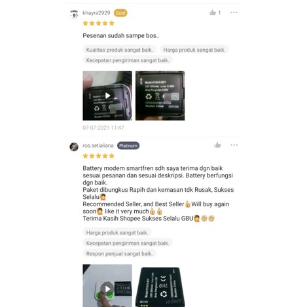Open more options for khayra2929's review
This screenshot has height=307, width=307.
click(234, 12)
